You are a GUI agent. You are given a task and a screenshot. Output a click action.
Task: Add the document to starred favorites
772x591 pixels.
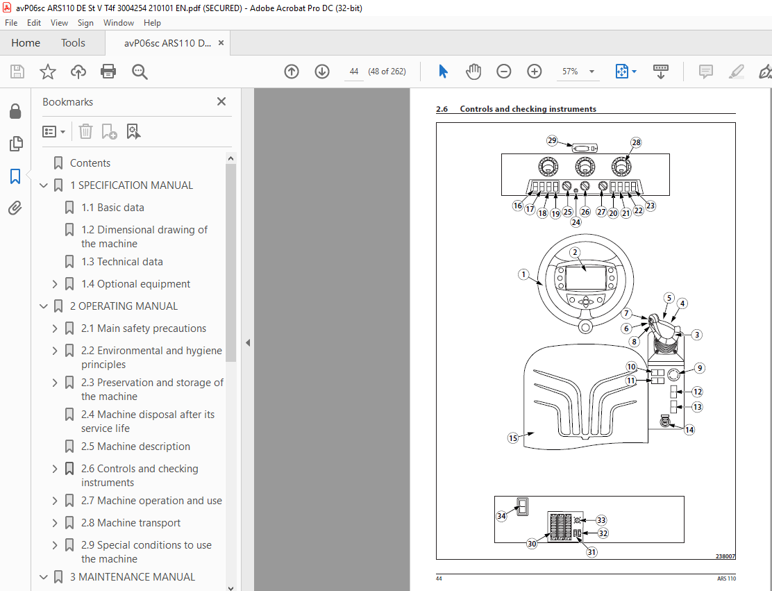click(48, 72)
